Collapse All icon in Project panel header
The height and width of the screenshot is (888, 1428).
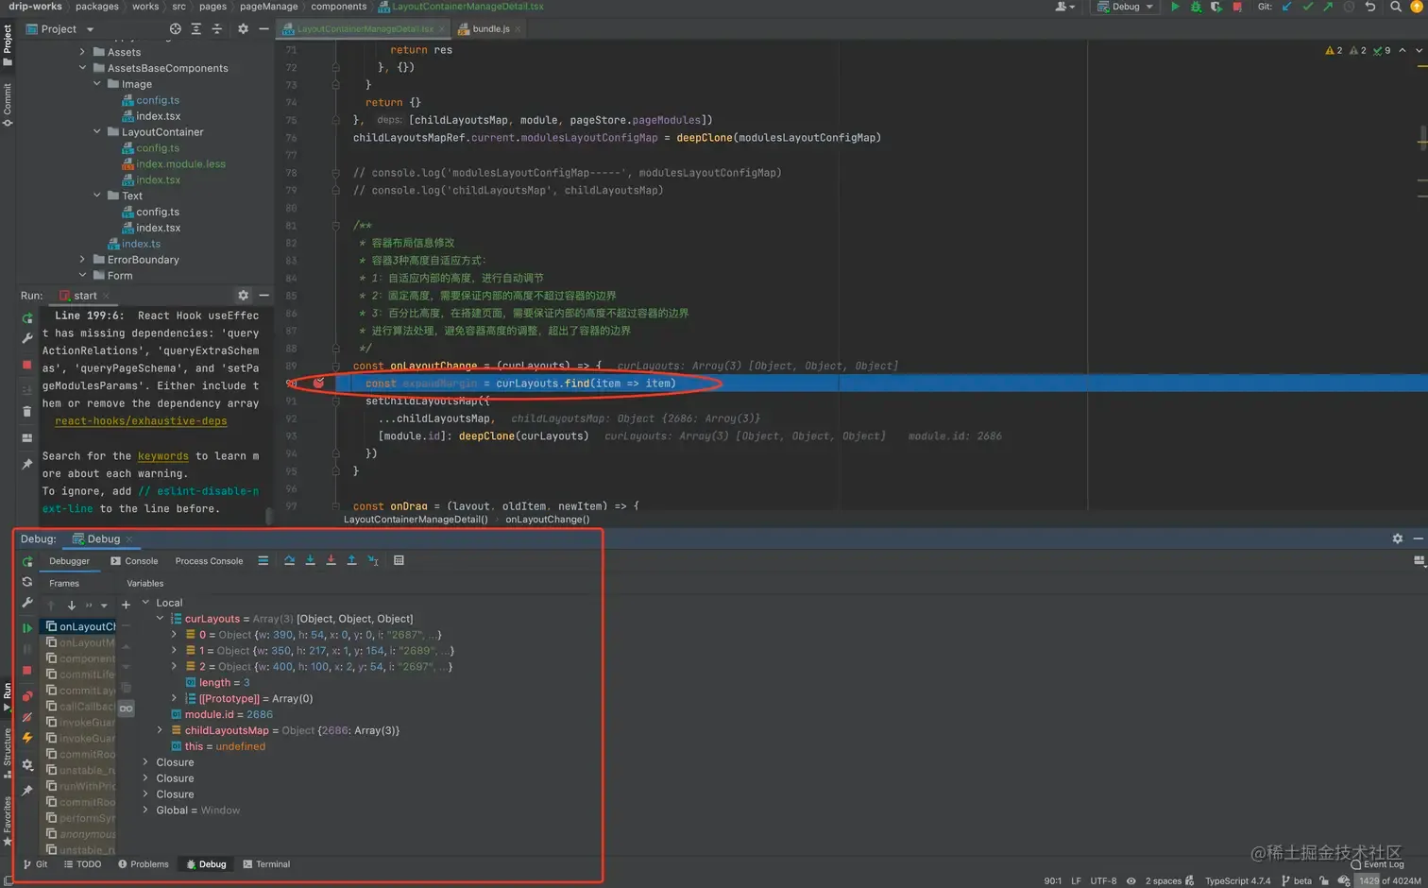[x=217, y=29]
